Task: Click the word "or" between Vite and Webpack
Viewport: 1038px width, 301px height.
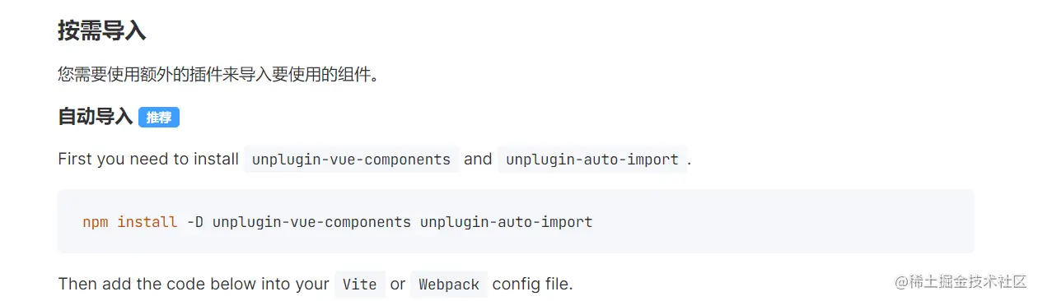Action: 398,285
